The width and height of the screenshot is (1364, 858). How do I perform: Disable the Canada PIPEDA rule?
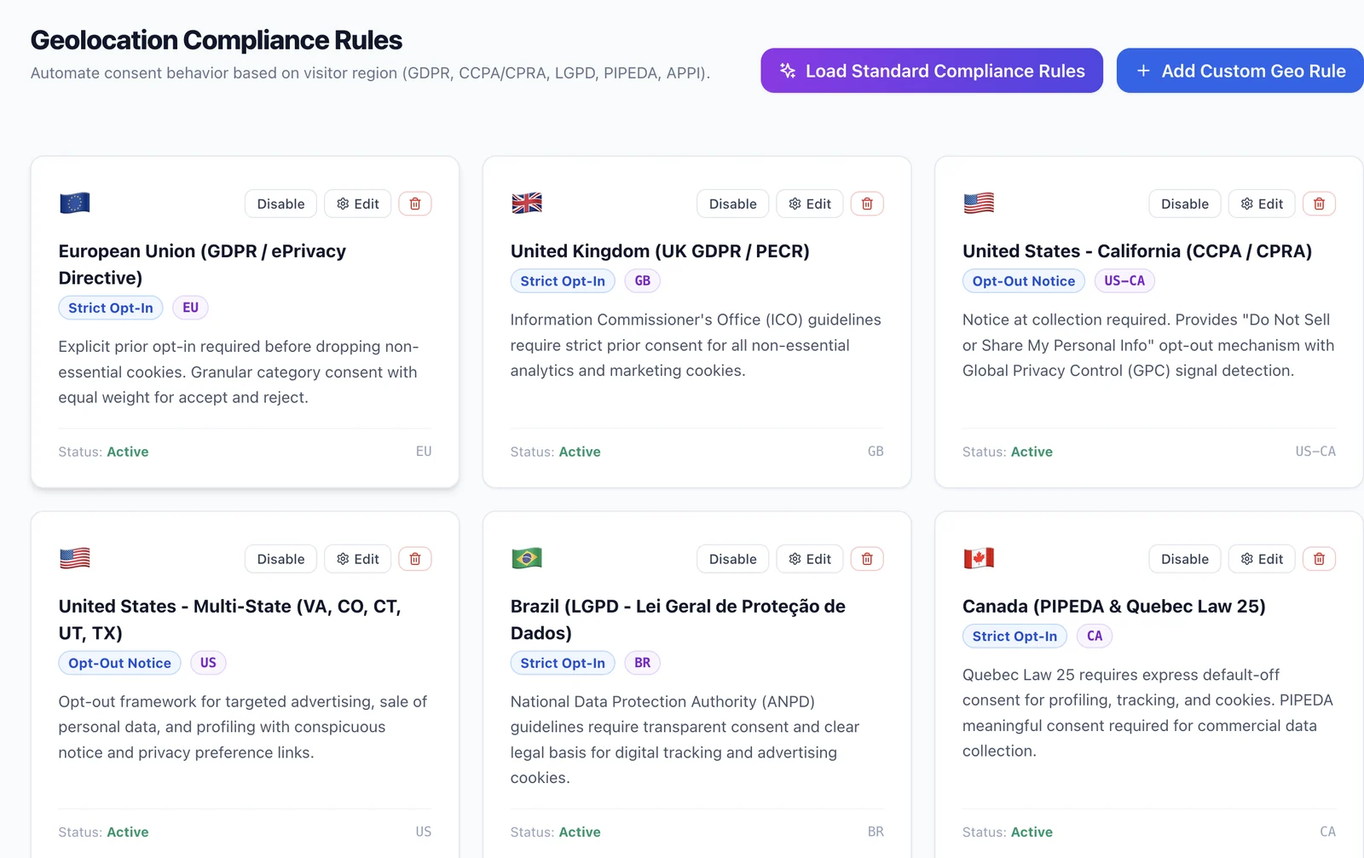1185,559
